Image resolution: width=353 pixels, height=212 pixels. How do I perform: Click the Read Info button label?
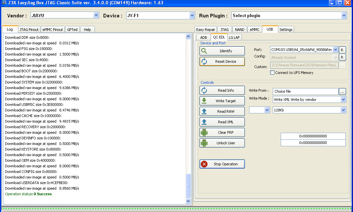[x=226, y=90]
